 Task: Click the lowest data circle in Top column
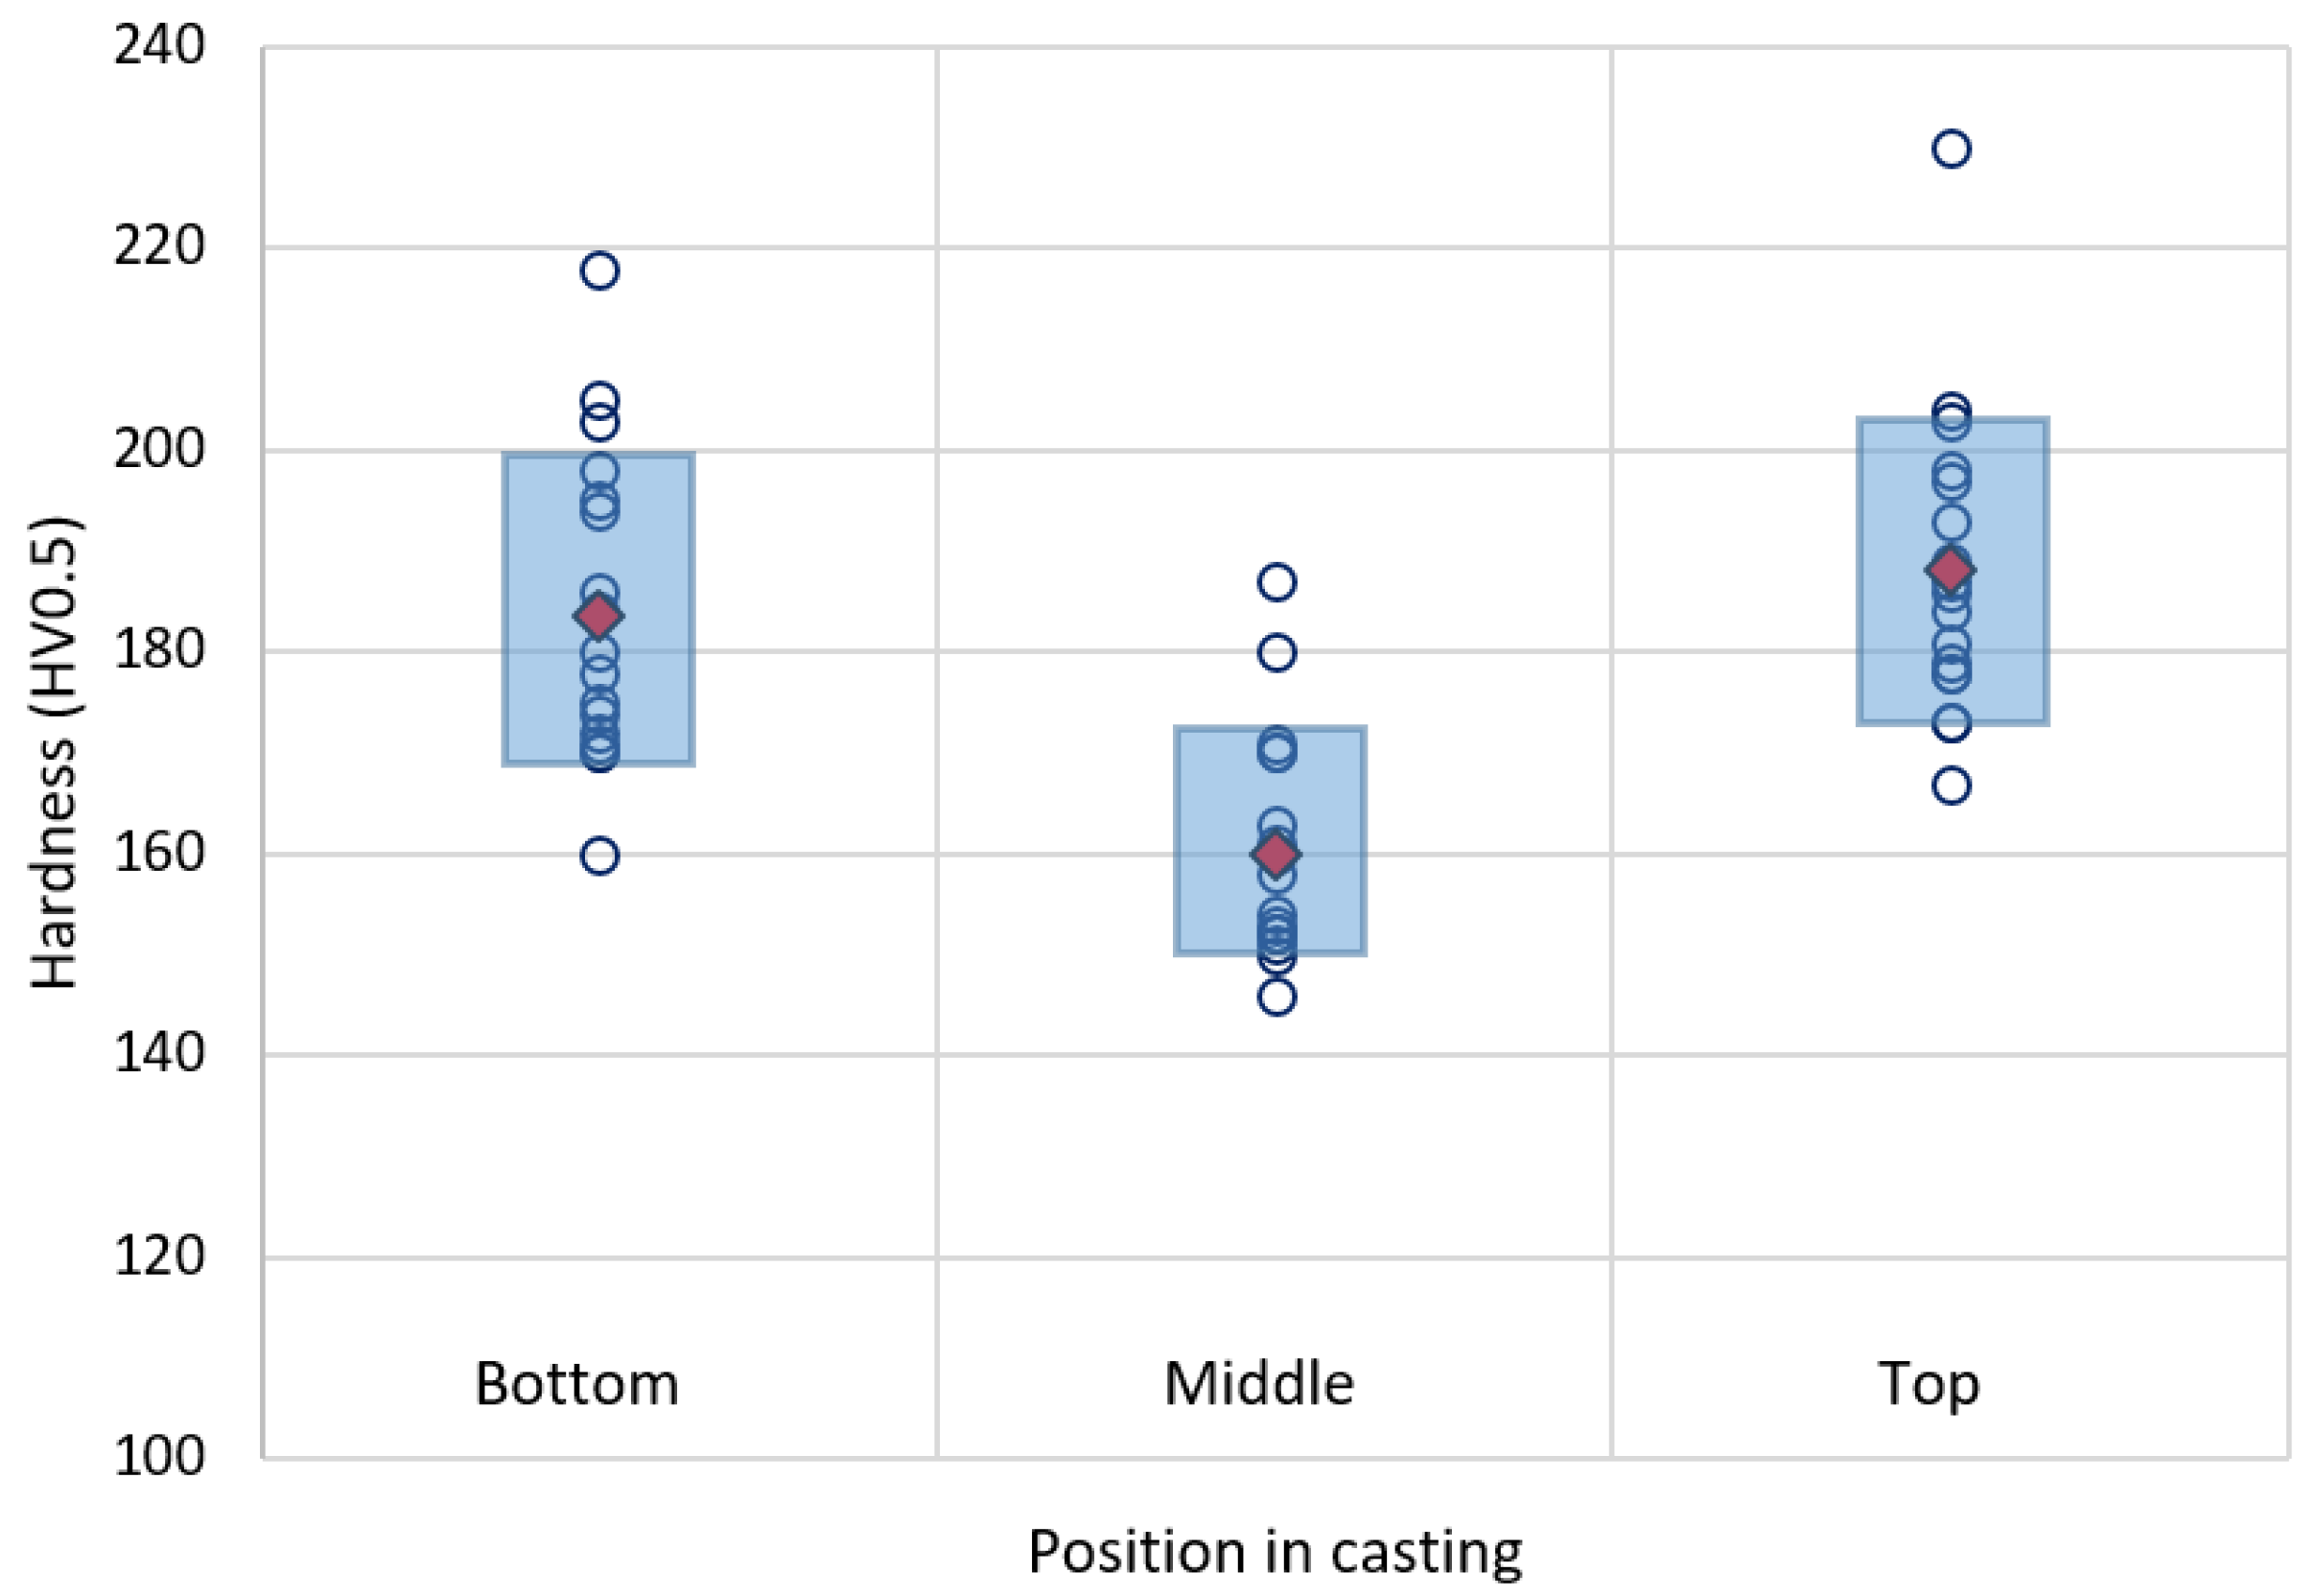tap(1951, 786)
